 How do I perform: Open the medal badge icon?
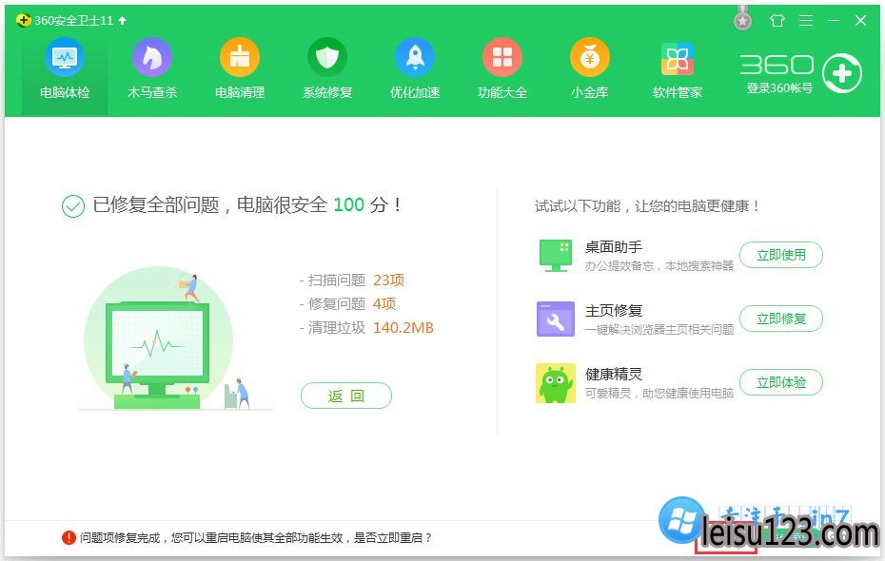point(743,19)
